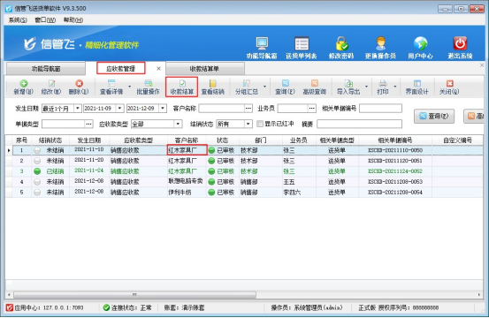Tick the 显示已红冲 checkbox
Image resolution: width=489 pixels, height=318 pixels.
tap(259, 124)
